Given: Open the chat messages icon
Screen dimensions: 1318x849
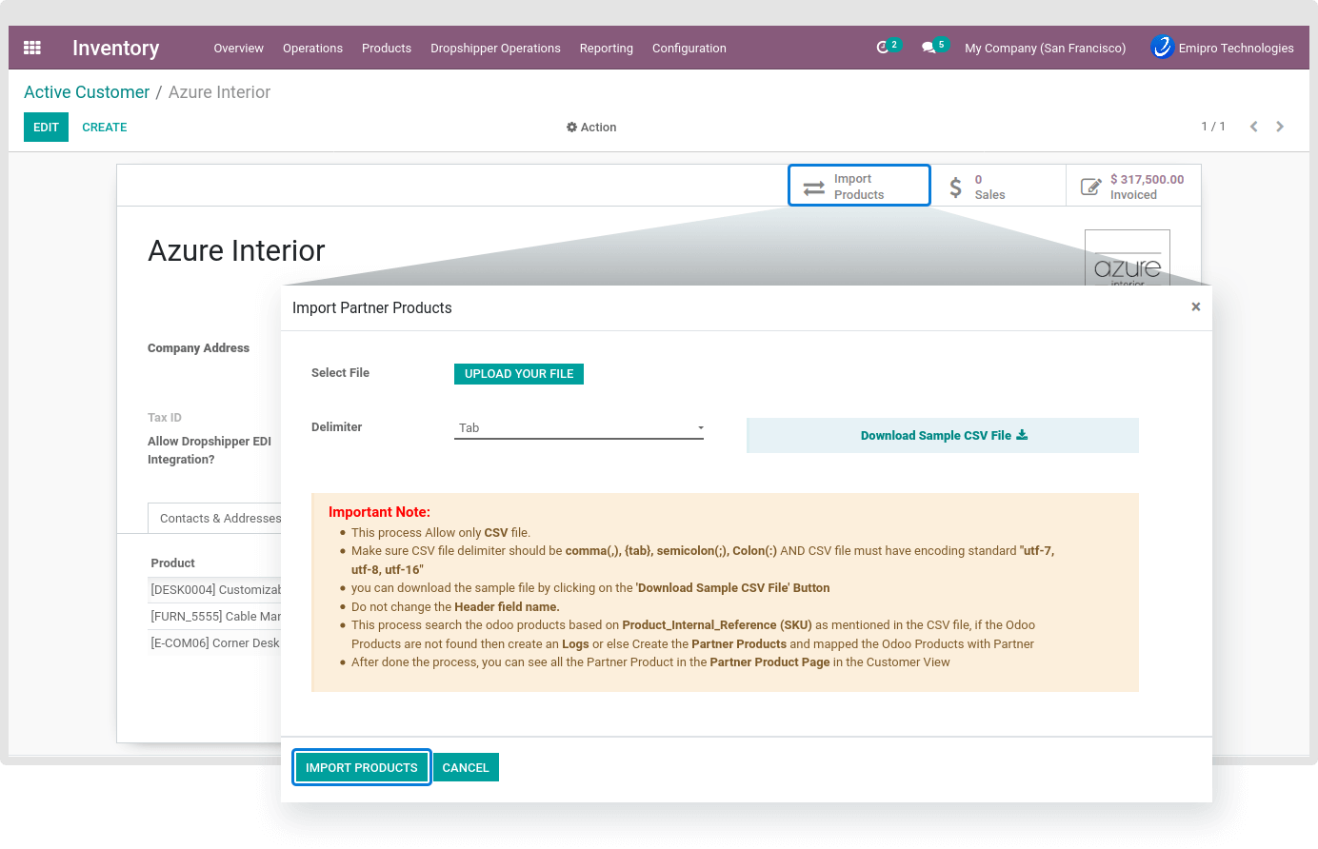Looking at the screenshot, I should point(929,48).
